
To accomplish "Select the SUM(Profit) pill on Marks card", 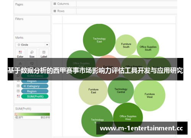I will pyautogui.click(x=35, y=96).
